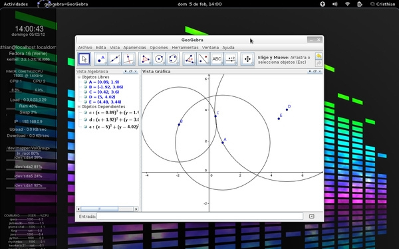Open the Apariencias menu

pos(134,48)
